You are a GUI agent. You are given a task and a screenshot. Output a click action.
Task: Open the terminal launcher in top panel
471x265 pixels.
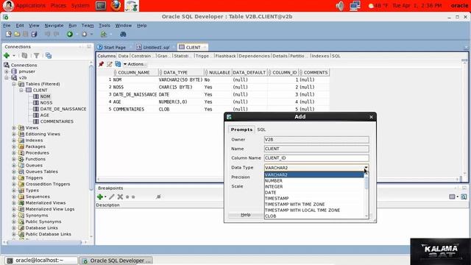pos(101,6)
